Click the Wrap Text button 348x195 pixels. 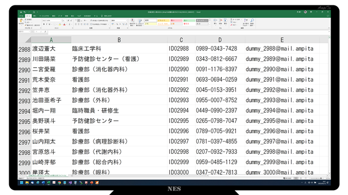point(99,21)
